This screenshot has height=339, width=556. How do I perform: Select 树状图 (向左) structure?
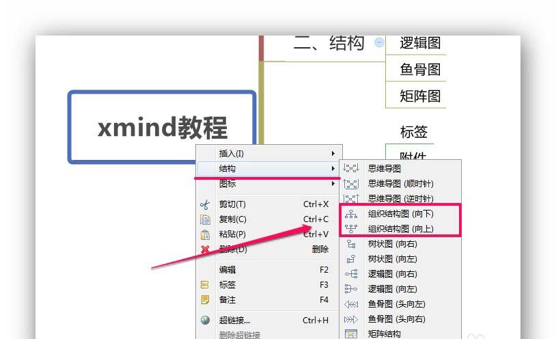[x=401, y=259]
